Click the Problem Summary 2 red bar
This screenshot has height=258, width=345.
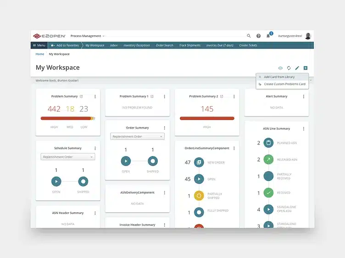coord(207,118)
